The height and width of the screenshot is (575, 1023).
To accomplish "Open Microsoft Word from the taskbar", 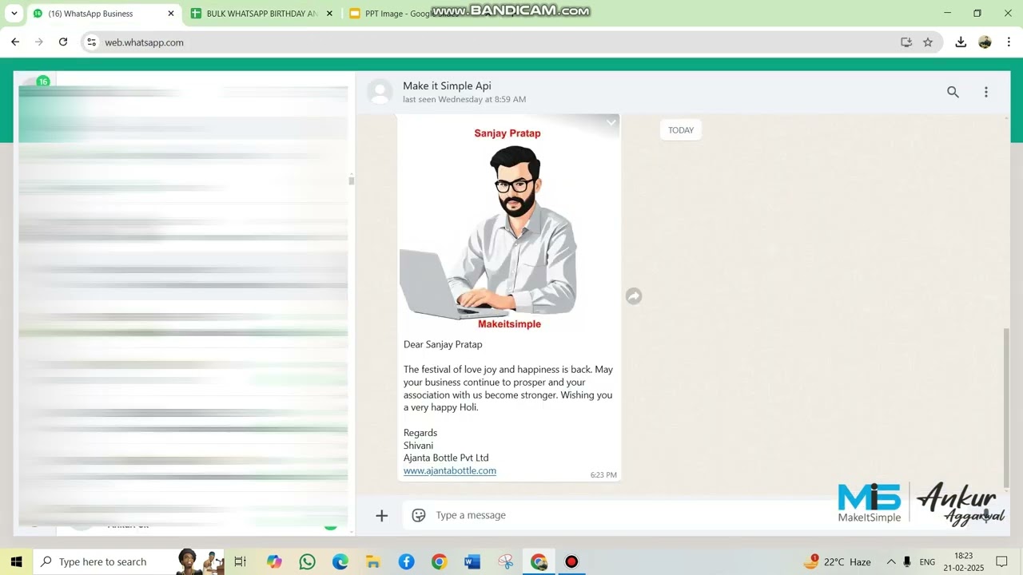I will tap(472, 561).
